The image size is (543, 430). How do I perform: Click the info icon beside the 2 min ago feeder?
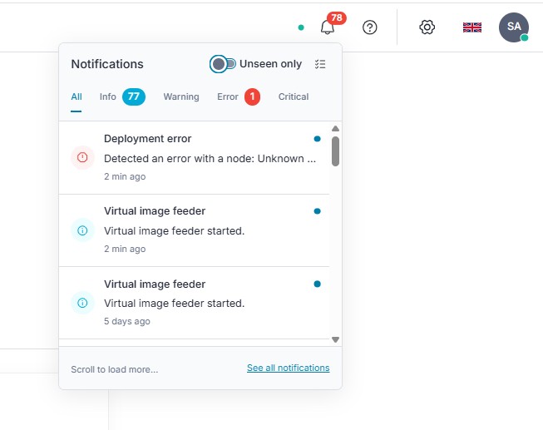pos(82,230)
